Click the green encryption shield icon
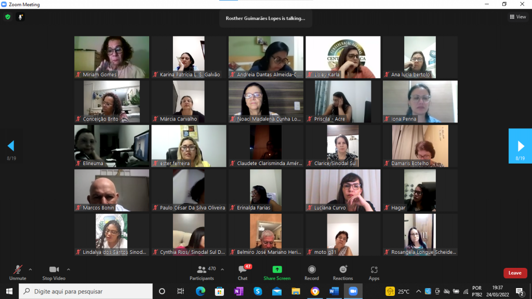Image resolution: width=532 pixels, height=299 pixels. [x=8, y=17]
